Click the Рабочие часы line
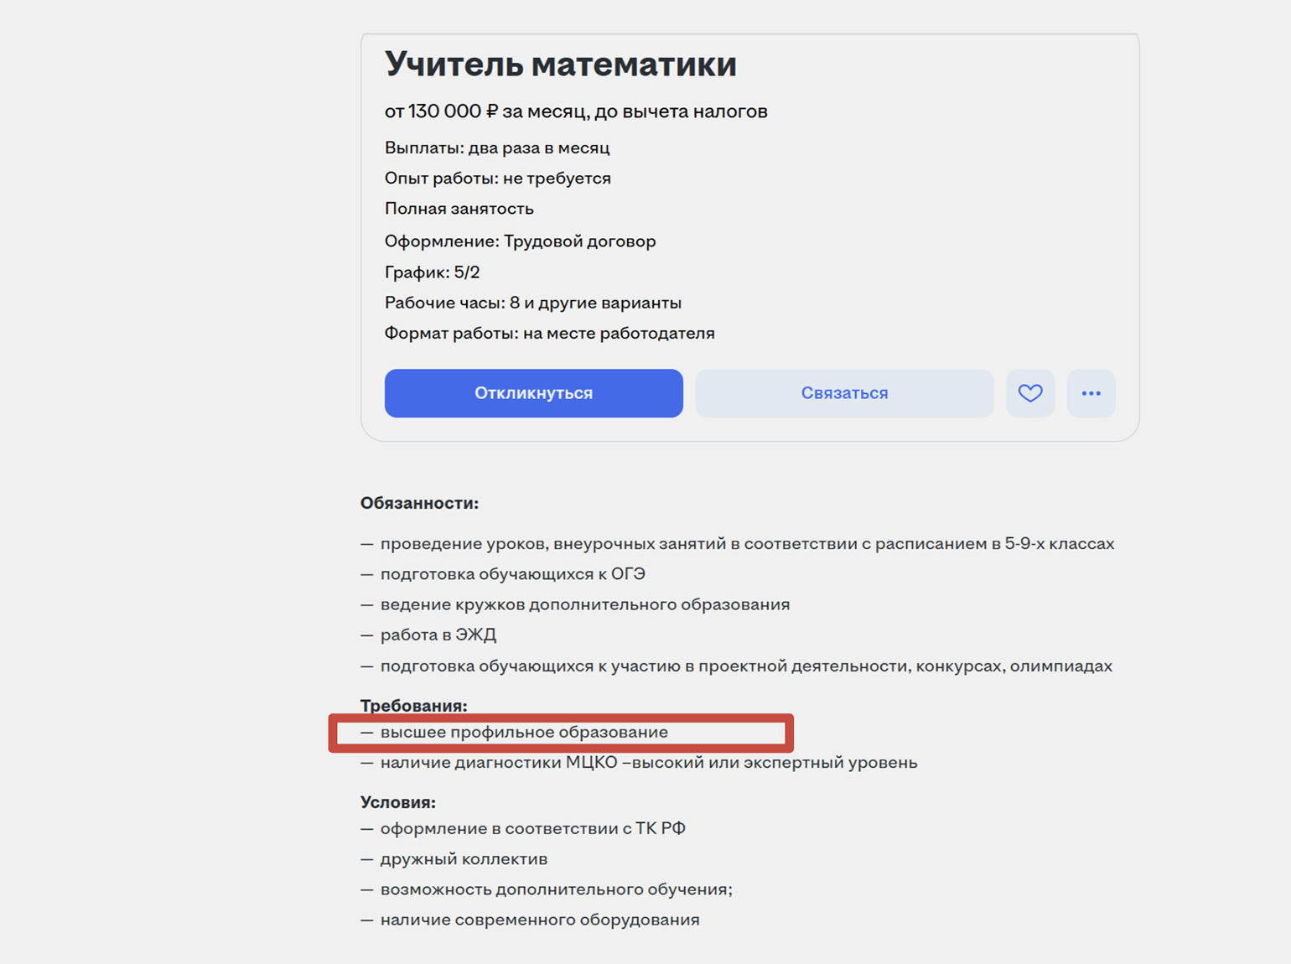Screen dimensions: 1291x964 click(x=532, y=303)
